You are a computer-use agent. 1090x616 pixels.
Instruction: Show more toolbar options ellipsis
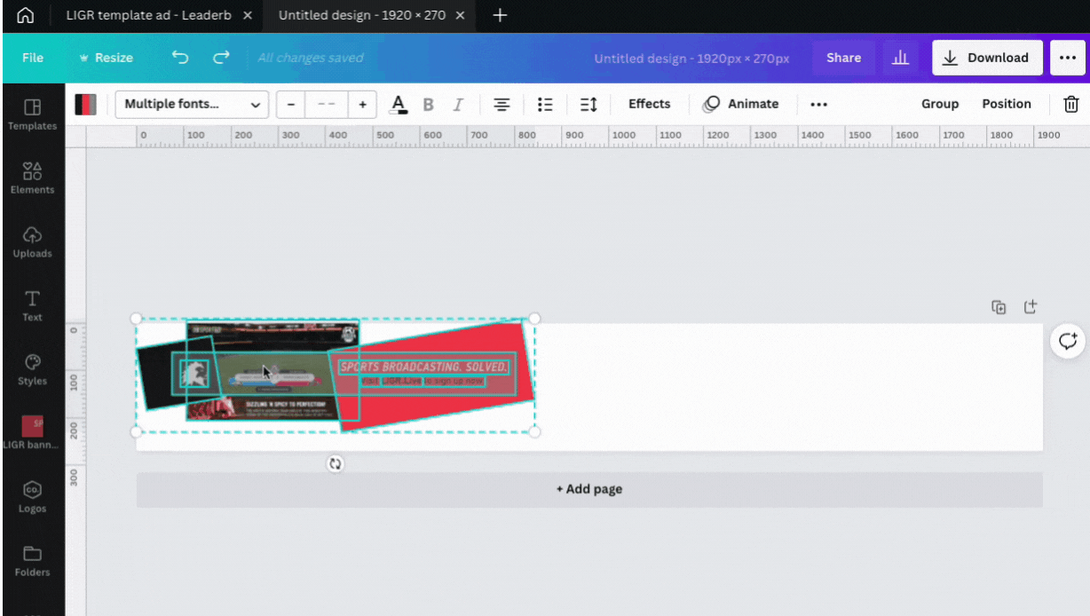818,105
